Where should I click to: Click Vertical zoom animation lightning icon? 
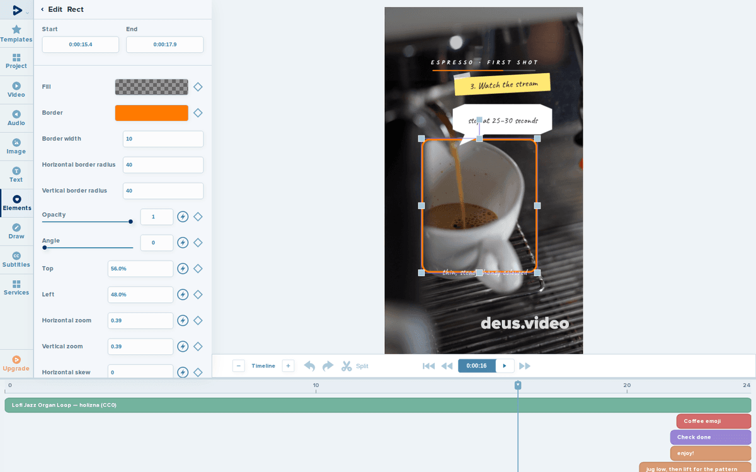click(183, 347)
